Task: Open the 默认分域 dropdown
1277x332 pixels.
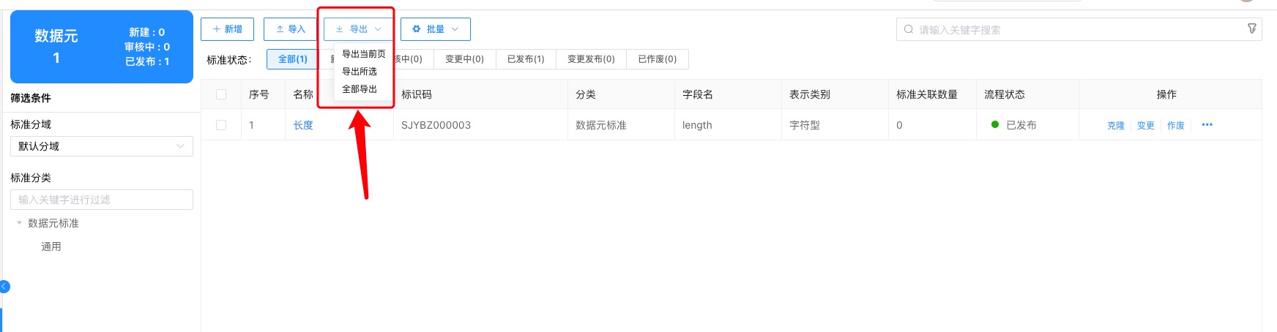Action: (x=101, y=146)
